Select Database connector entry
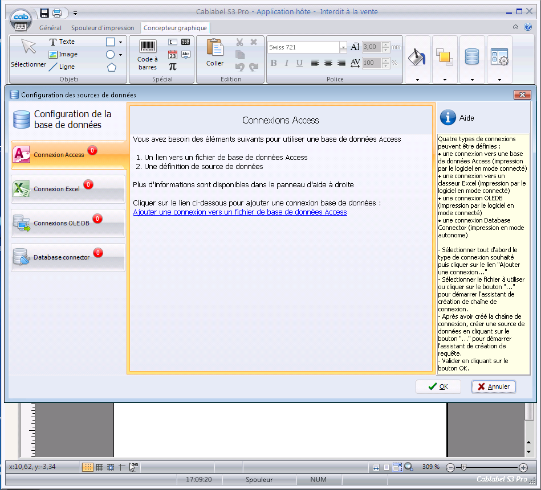 (x=68, y=257)
